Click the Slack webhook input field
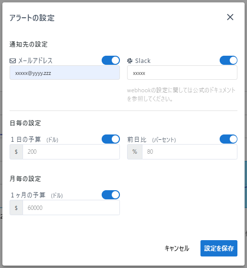Image resolution: width=247 pixels, height=268 pixels. tap(182, 73)
